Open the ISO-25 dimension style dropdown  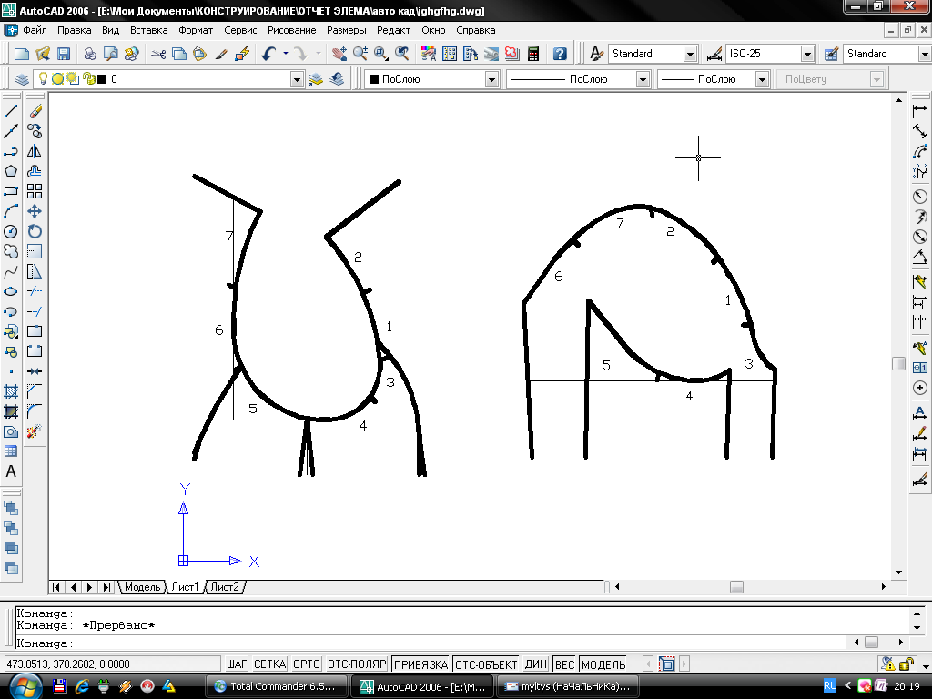pos(807,54)
